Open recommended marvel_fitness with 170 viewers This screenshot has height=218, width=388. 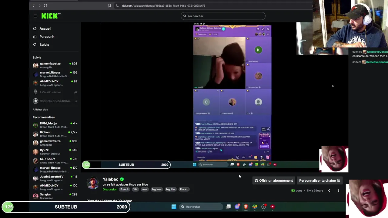[x=55, y=169]
